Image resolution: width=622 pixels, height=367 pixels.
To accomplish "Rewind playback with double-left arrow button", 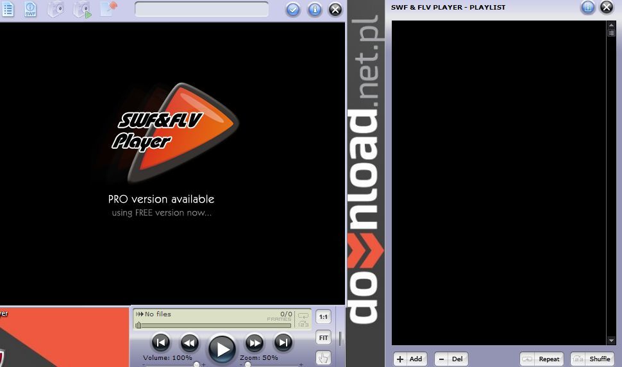I will click(x=190, y=343).
